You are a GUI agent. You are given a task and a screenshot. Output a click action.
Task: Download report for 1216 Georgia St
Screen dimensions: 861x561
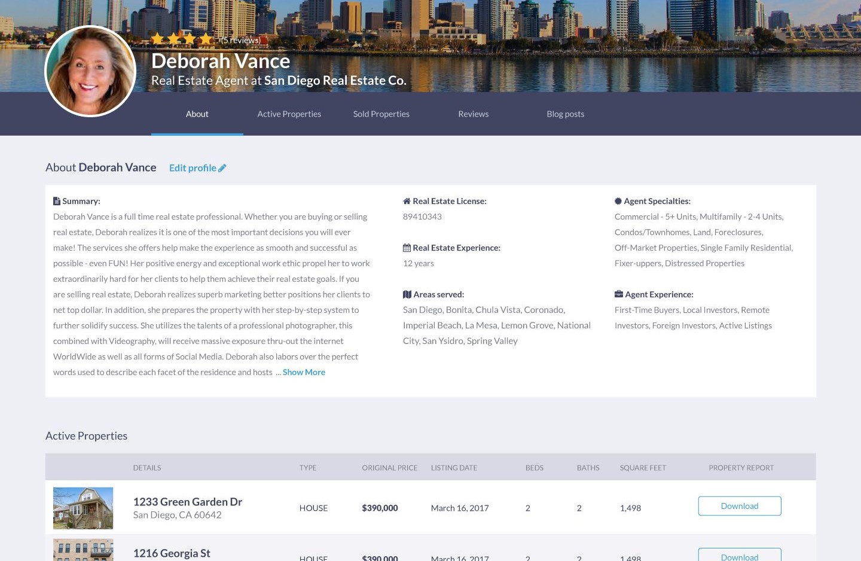tap(739, 555)
